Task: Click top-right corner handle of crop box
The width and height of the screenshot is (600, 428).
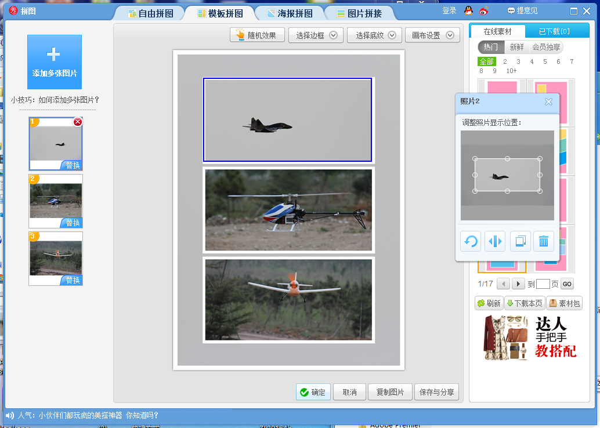Action: tap(540, 159)
